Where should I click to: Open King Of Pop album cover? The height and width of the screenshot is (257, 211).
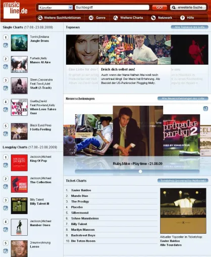click(19, 163)
